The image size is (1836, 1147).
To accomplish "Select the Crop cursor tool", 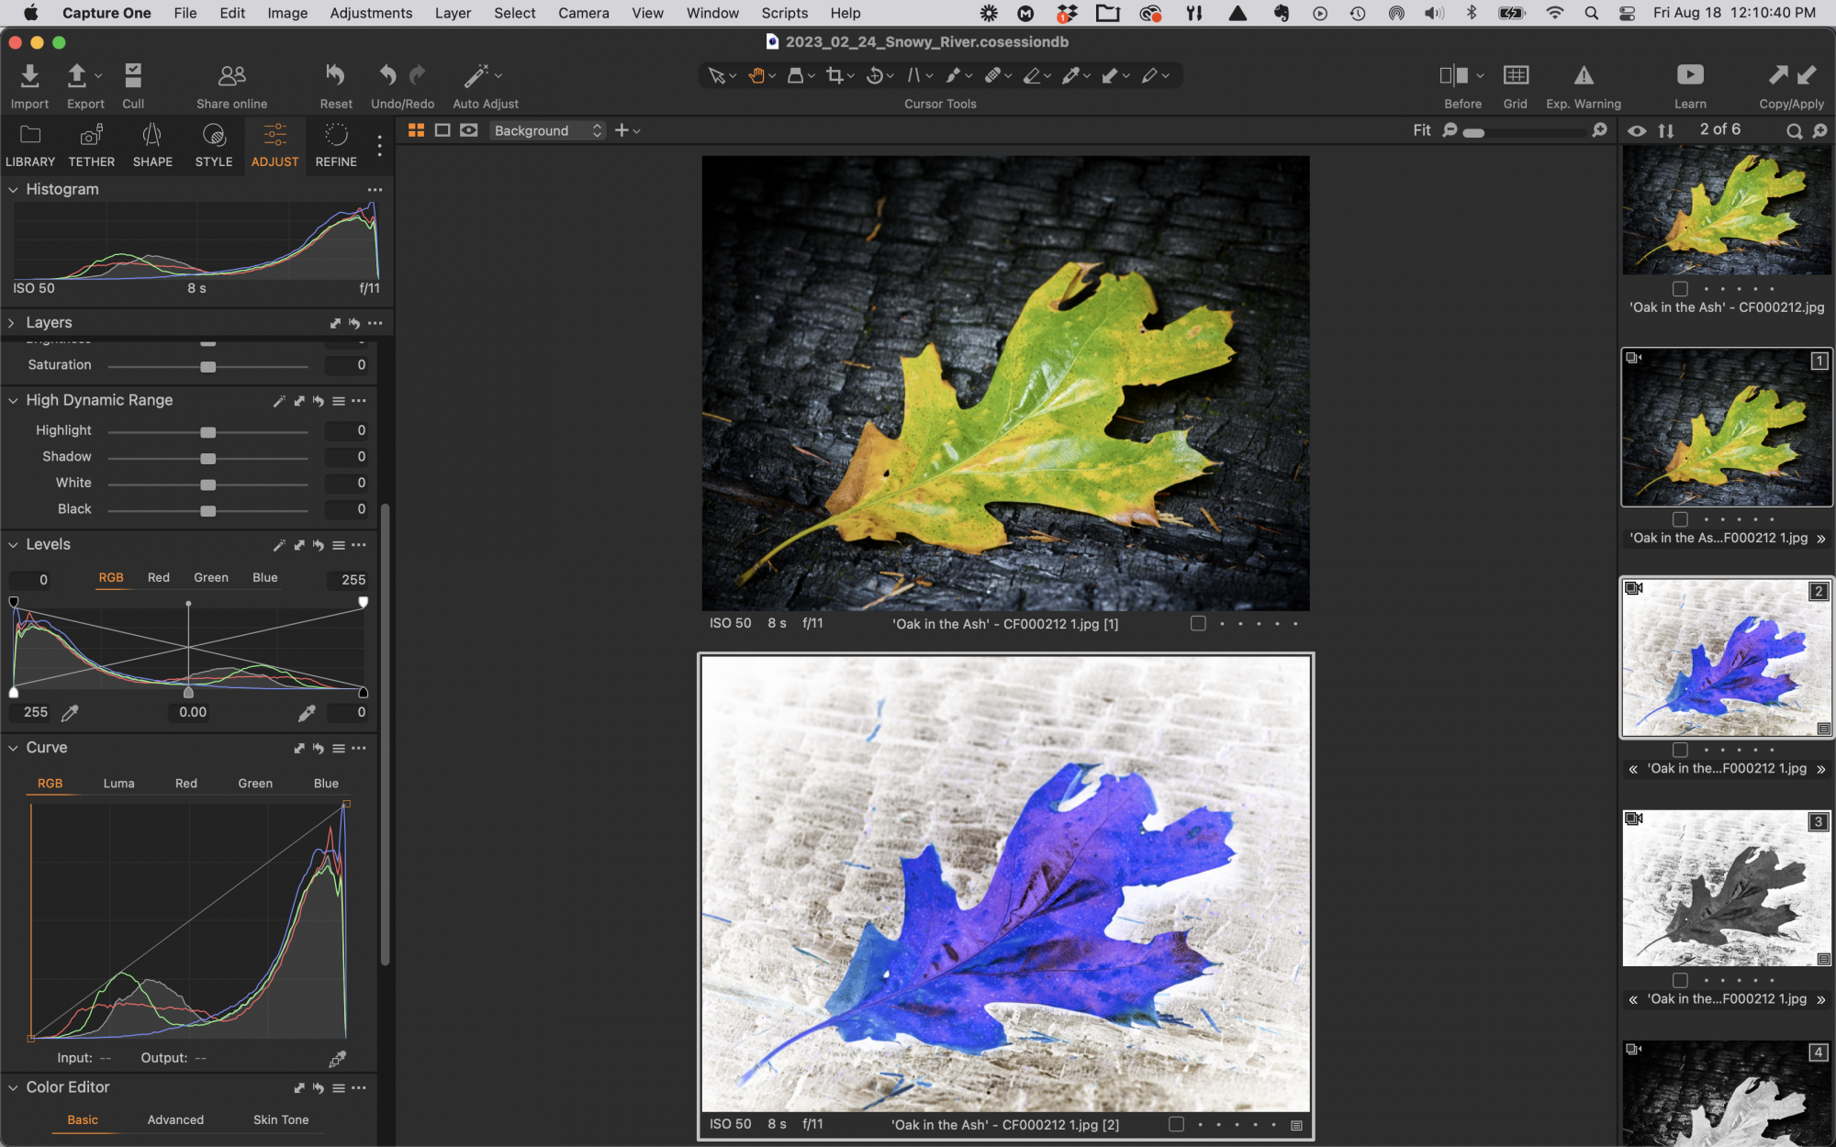I will pyautogui.click(x=834, y=75).
